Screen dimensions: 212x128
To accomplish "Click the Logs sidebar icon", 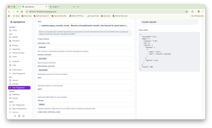I will pos(10,65).
